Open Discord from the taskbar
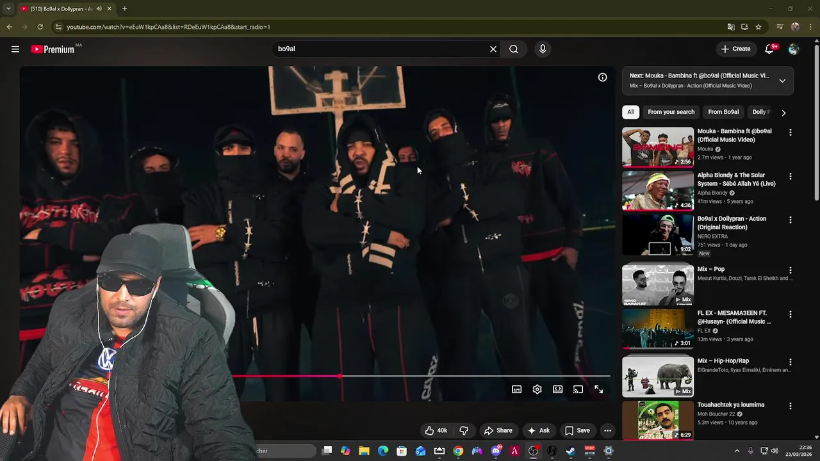Screen dimensions: 820x461 coord(496,451)
